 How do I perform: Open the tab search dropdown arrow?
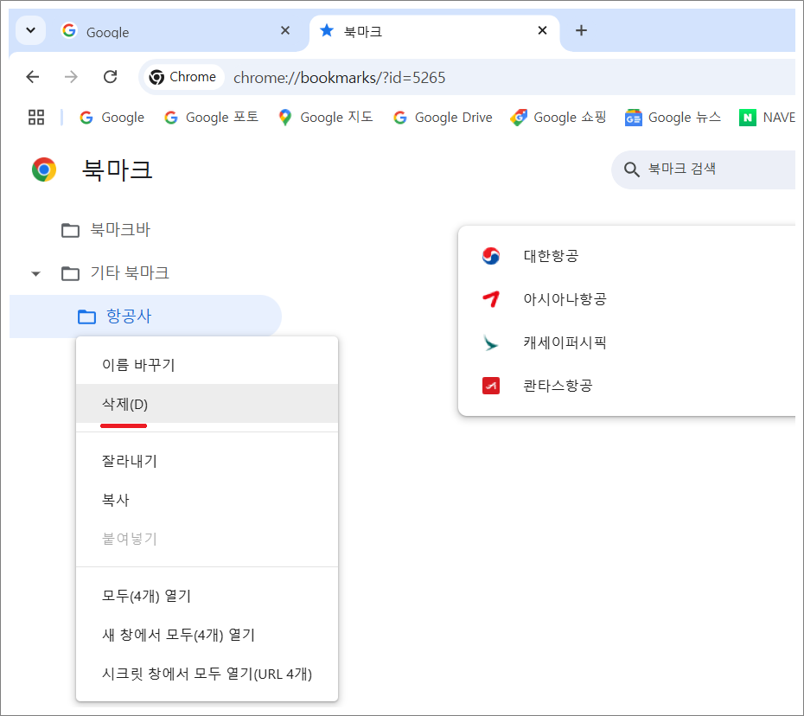[x=31, y=30]
